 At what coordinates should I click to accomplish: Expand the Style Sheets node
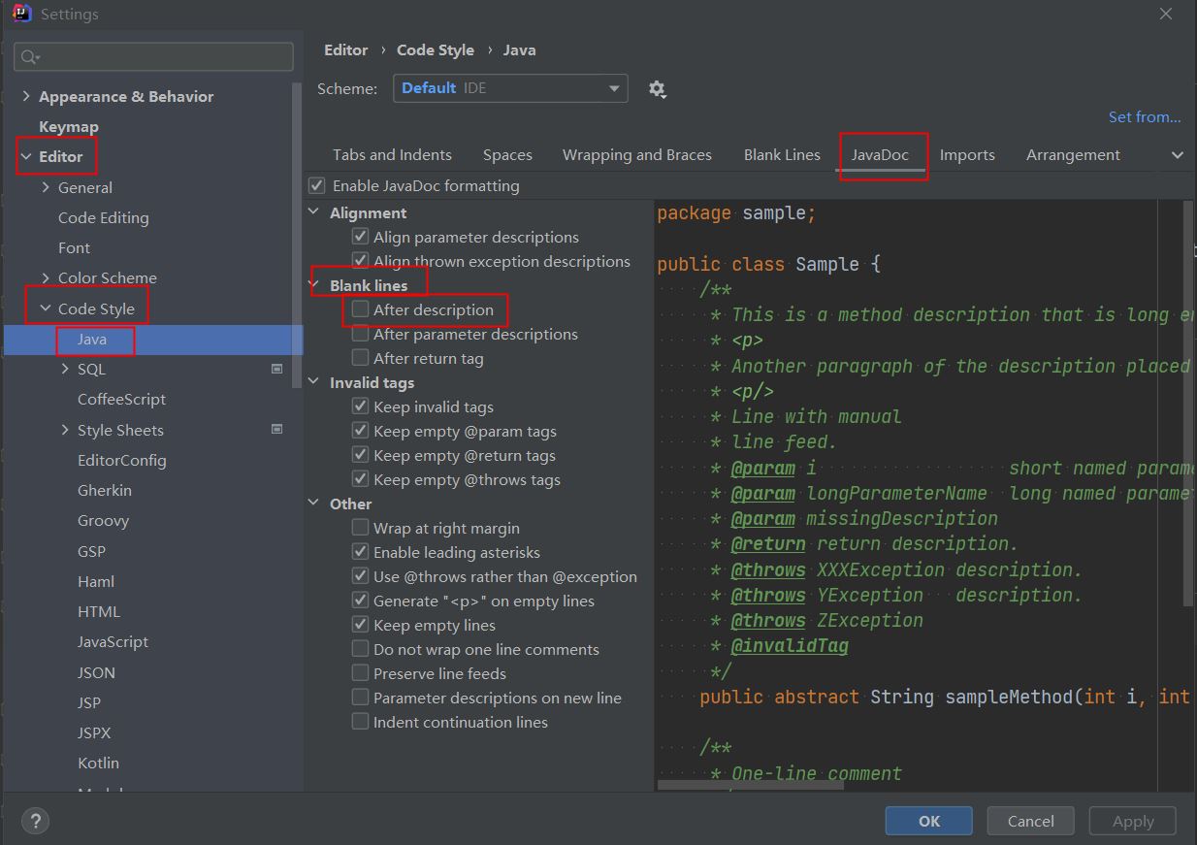pos(65,430)
